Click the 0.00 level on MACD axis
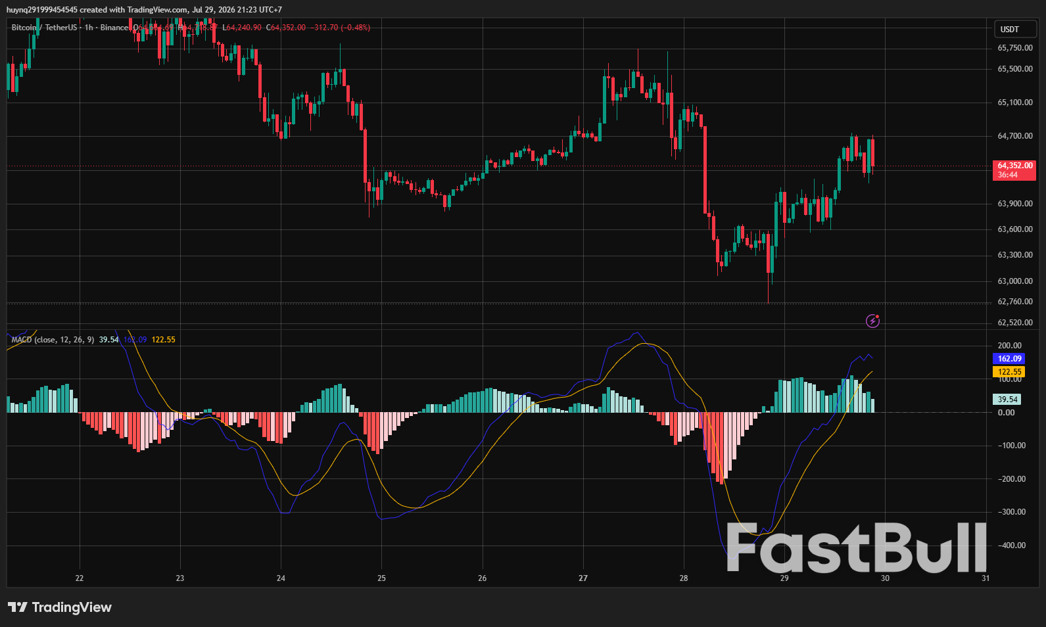This screenshot has height=627, width=1046. [x=1006, y=413]
